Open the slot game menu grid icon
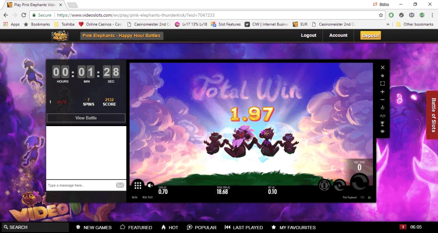The image size is (438, 233). (x=138, y=185)
